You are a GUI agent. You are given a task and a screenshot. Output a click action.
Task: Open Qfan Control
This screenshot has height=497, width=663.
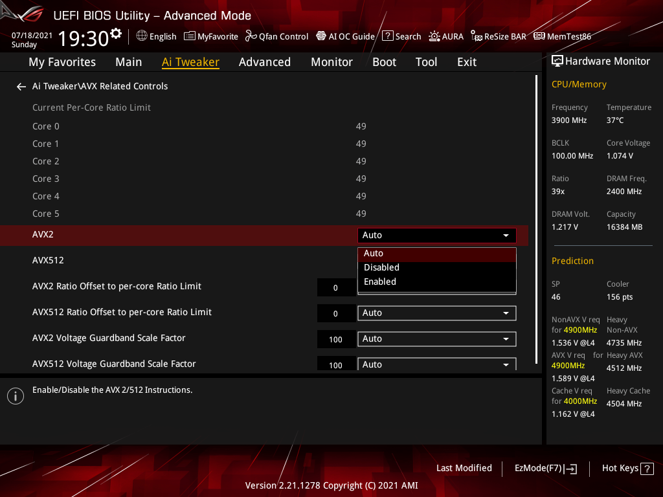coord(276,36)
